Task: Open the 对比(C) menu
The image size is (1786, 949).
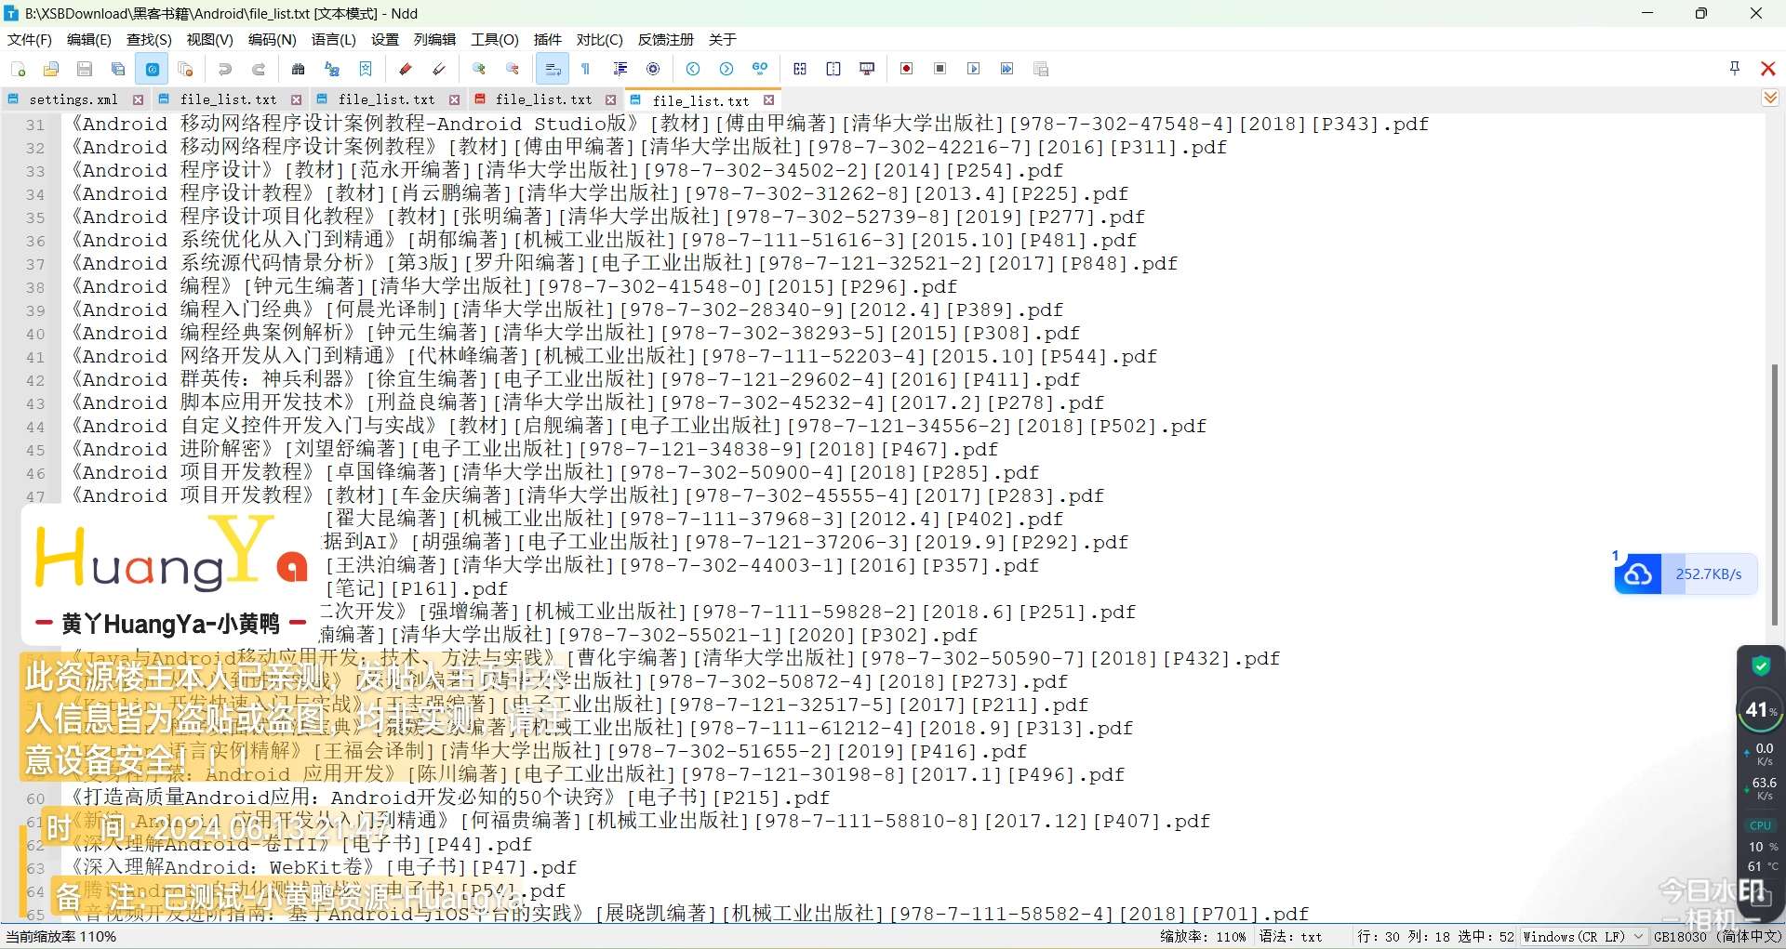Action: tap(600, 39)
